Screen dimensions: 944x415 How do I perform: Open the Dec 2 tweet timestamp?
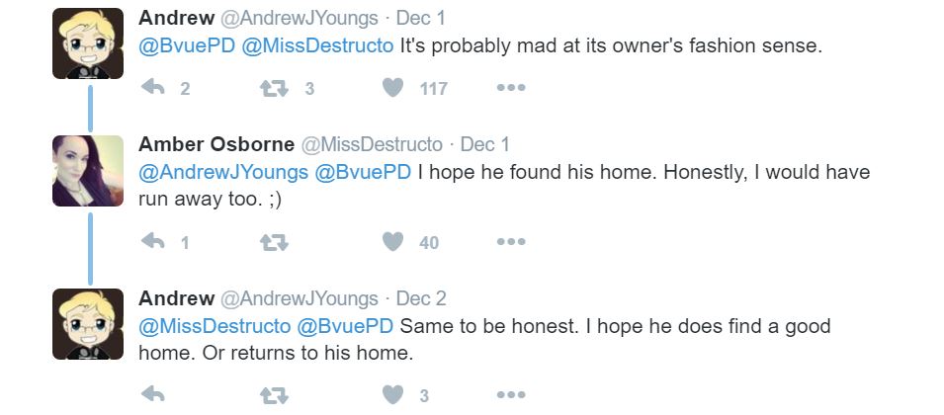(x=421, y=298)
